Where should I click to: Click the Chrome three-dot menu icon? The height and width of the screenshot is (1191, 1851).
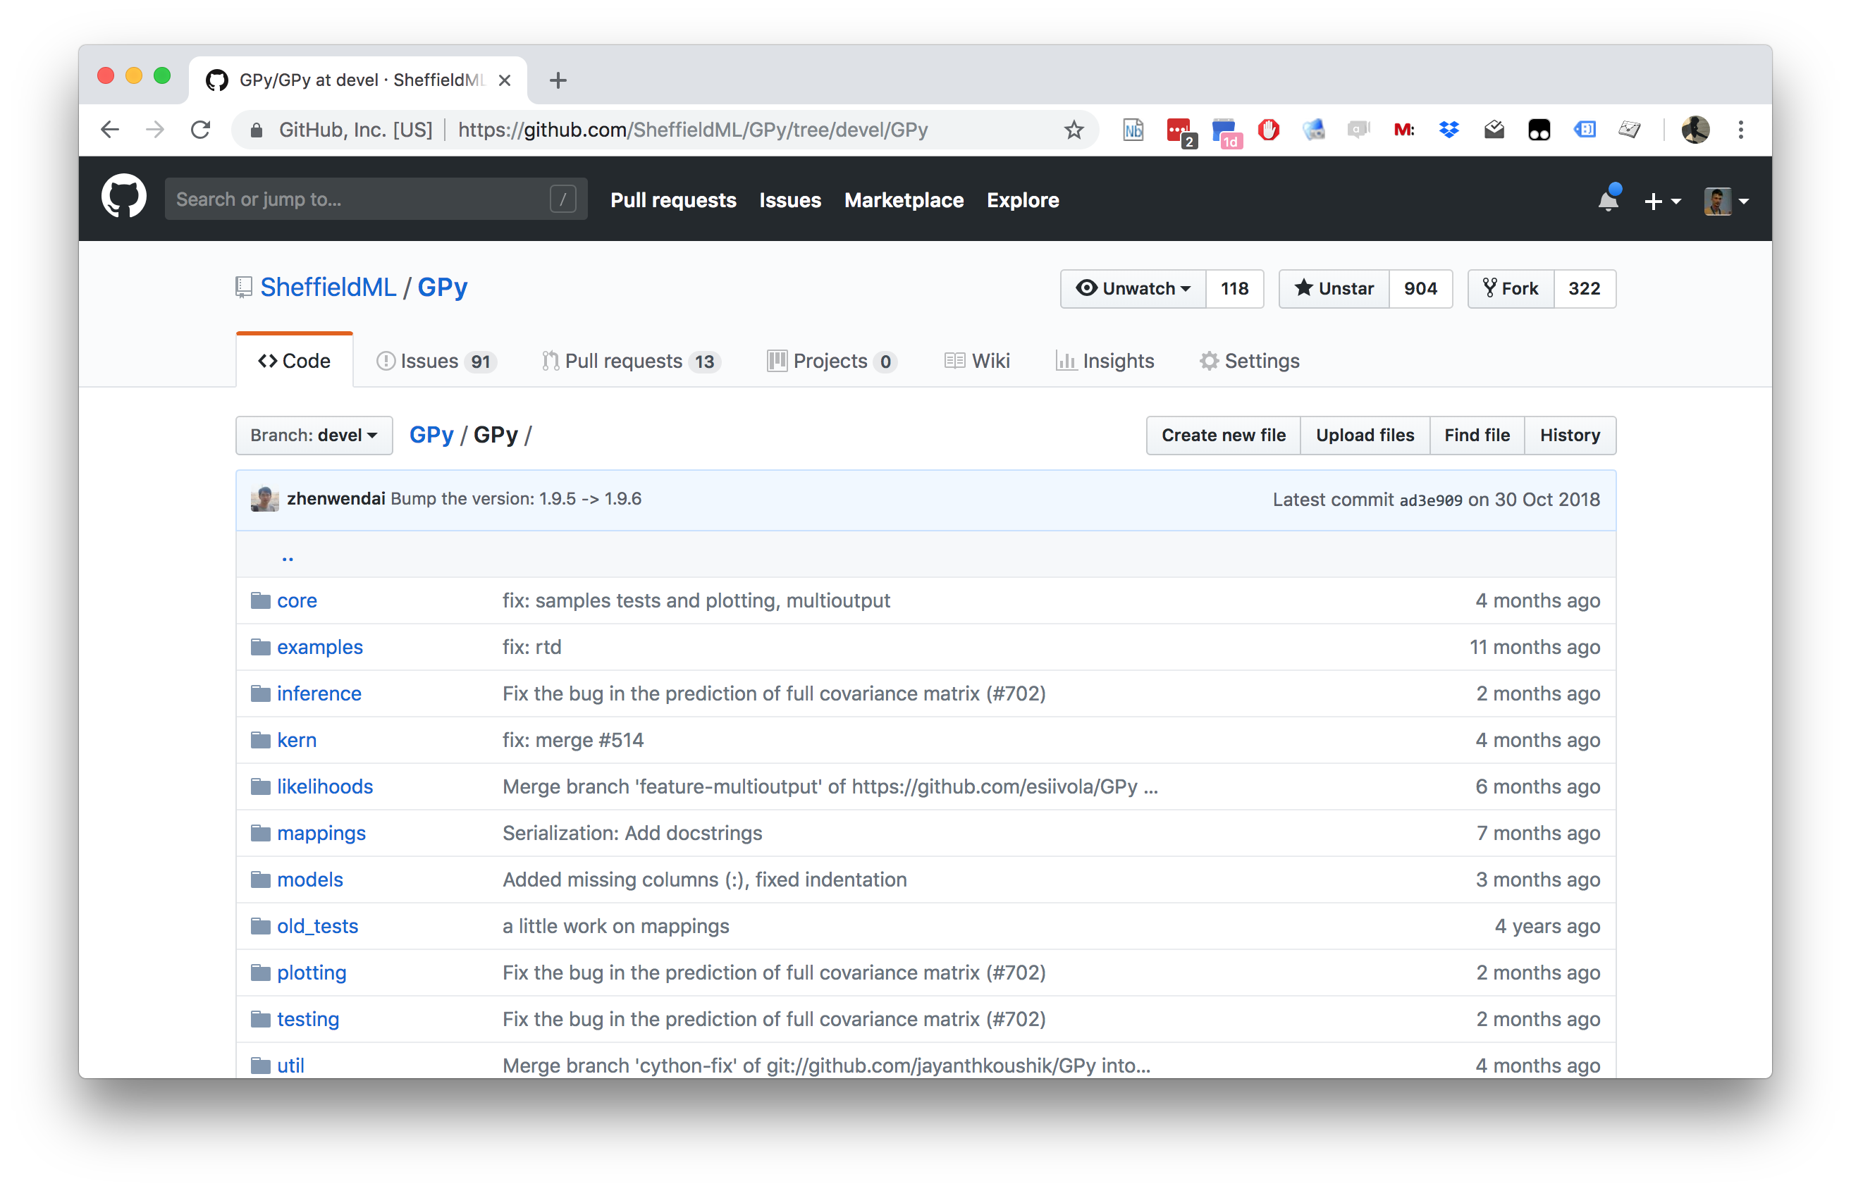coord(1740,130)
